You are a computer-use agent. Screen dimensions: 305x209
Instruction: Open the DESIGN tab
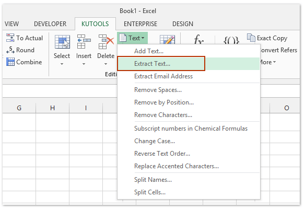[183, 24]
